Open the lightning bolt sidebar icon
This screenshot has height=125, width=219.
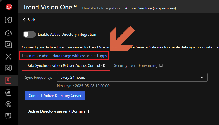8,80
